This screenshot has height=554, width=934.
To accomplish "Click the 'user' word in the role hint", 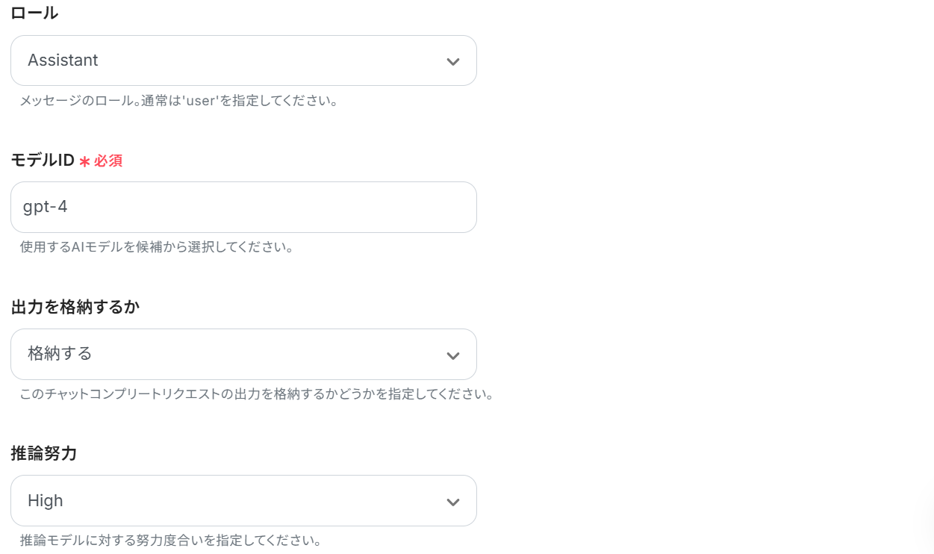I will pos(199,100).
